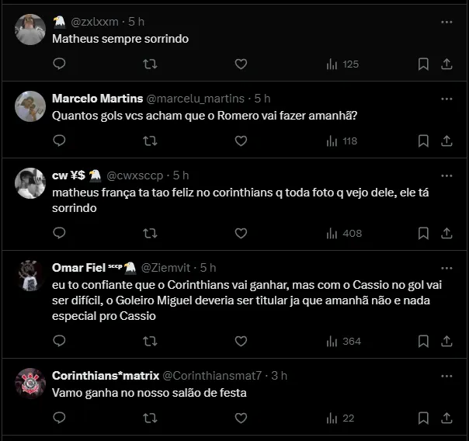Bookmark Marcelo Martins' tweet
The height and width of the screenshot is (441, 469).
423,141
